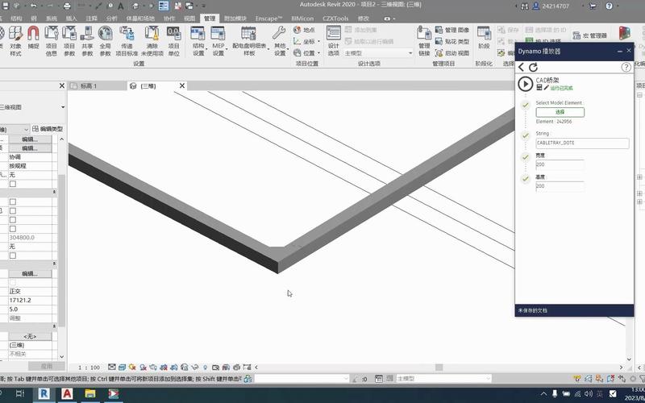
Task: Switch to 视图 ribbon tab
Action: [189, 19]
